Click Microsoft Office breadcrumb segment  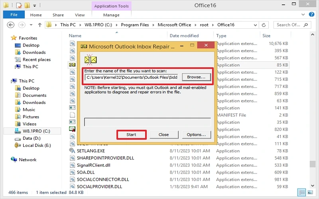tap(174, 25)
